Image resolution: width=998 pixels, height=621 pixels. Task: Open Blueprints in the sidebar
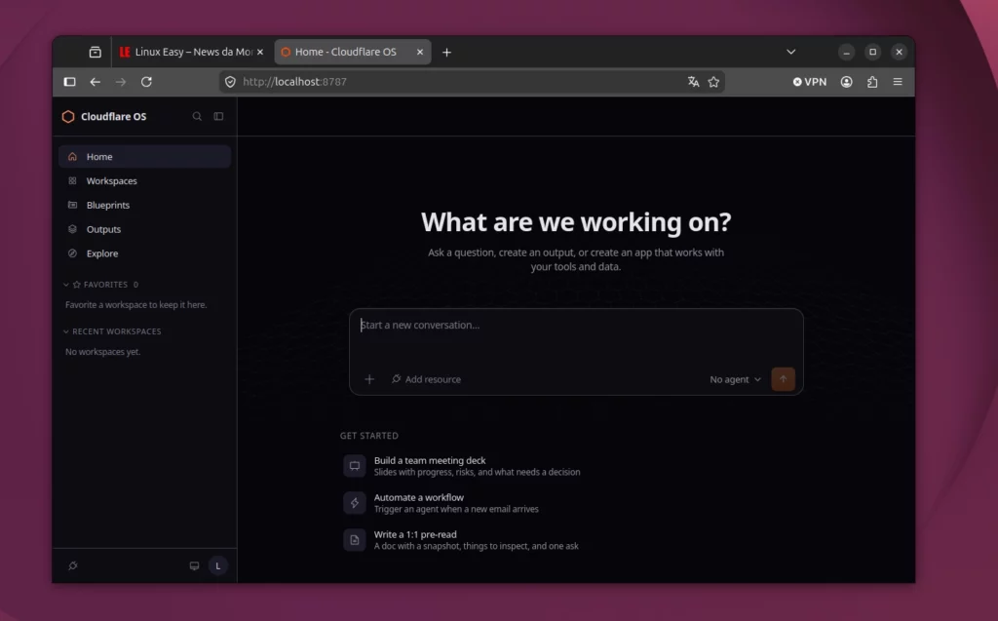point(144,205)
